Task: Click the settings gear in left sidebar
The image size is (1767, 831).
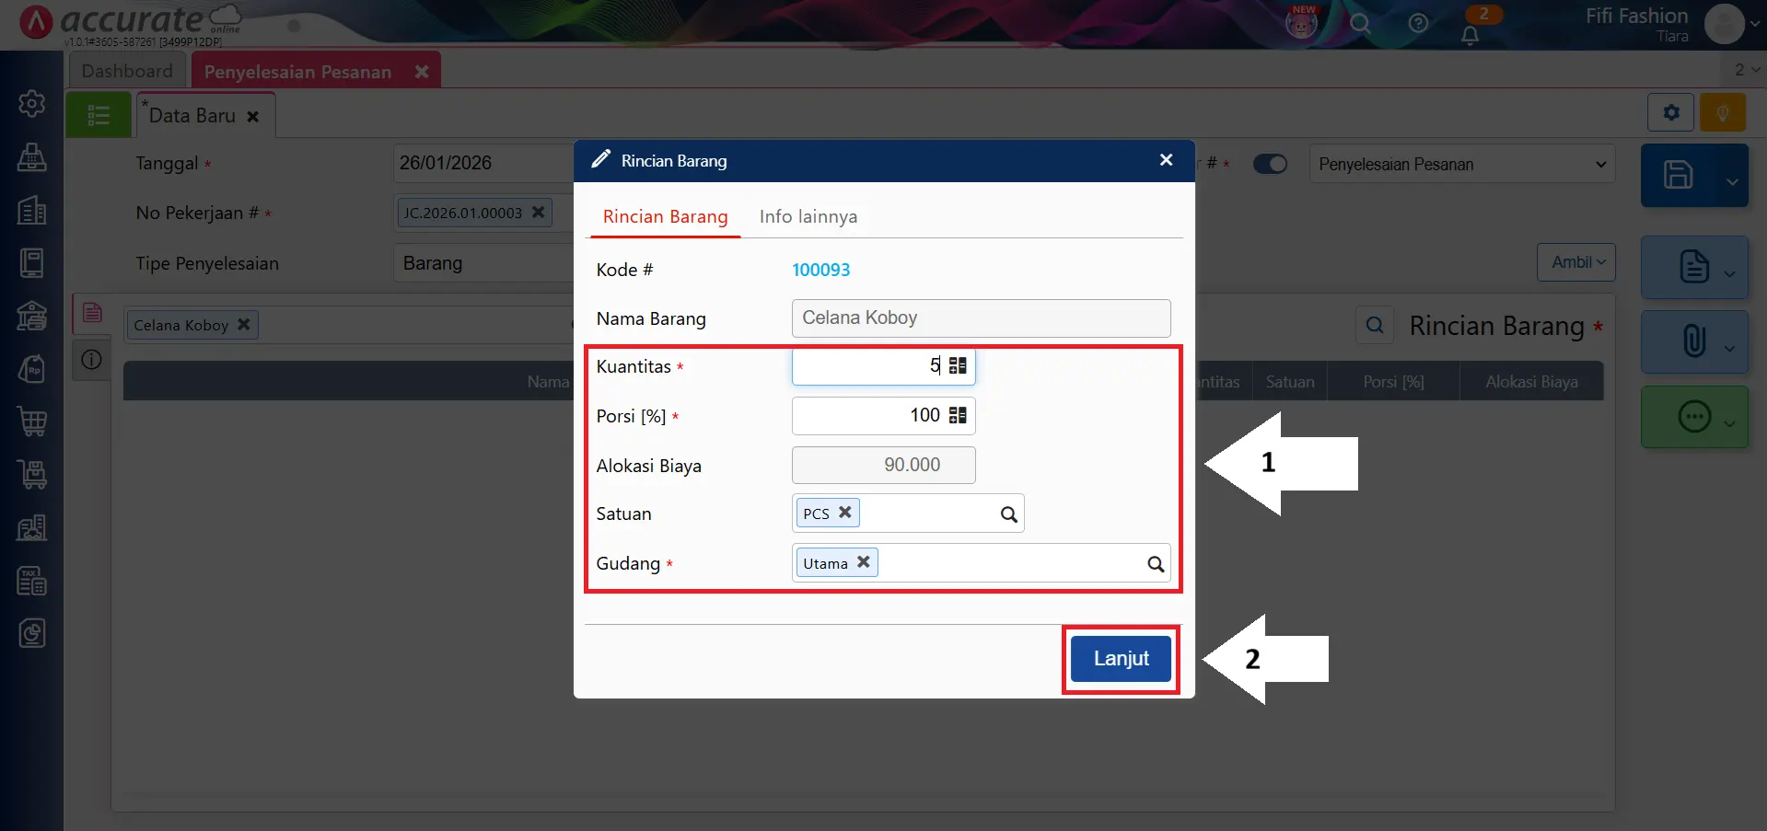Action: pos(32,104)
